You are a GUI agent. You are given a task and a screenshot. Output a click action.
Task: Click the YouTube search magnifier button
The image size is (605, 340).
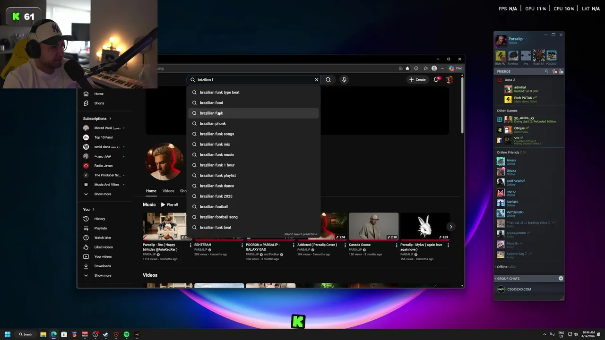[x=328, y=80]
